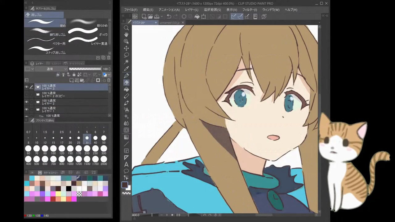Open blending mode 通常 dropdown
395x222 pixels.
click(x=52, y=69)
